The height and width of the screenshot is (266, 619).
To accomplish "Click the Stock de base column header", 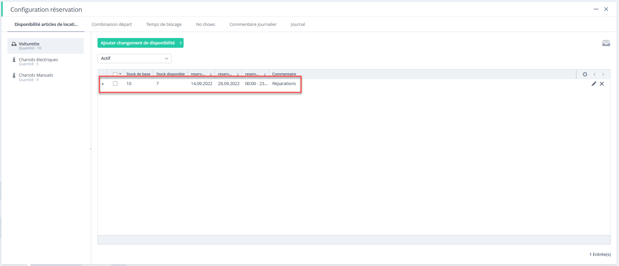I will coord(138,74).
